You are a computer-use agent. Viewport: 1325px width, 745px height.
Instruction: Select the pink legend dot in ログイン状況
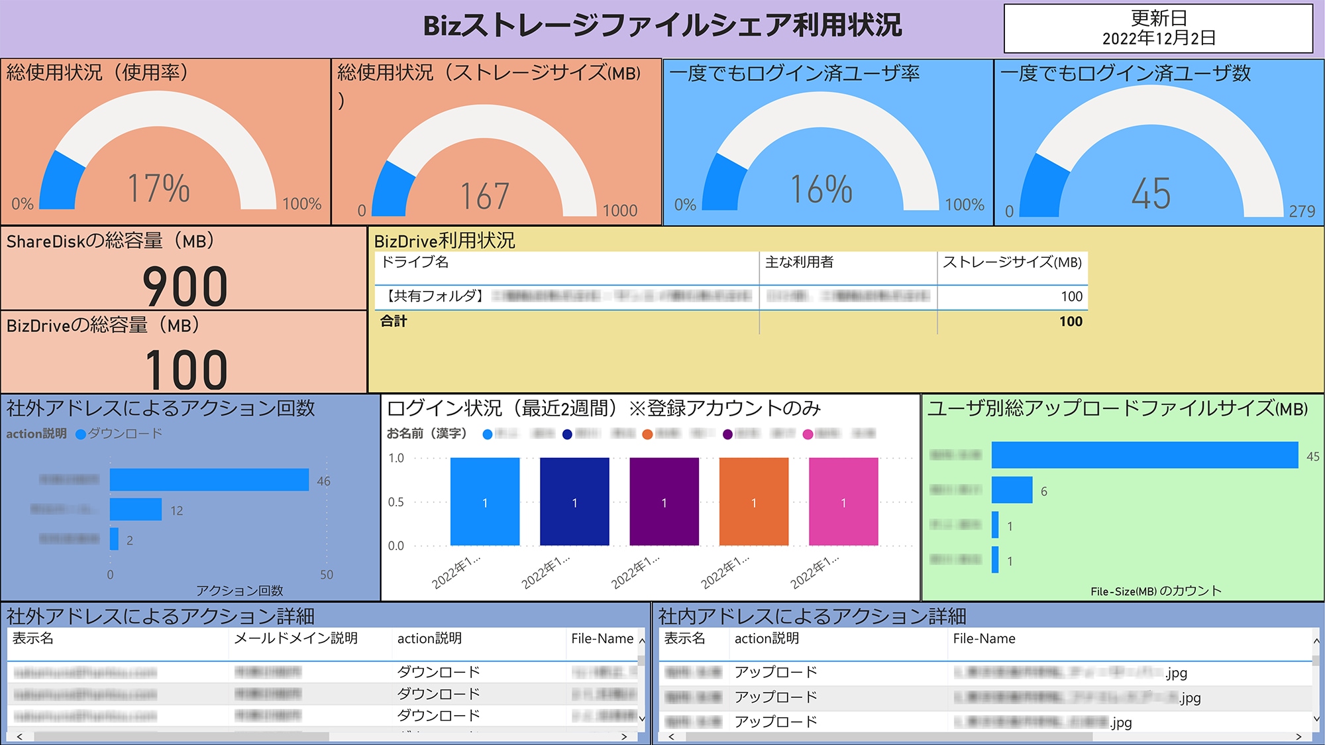[x=808, y=434]
